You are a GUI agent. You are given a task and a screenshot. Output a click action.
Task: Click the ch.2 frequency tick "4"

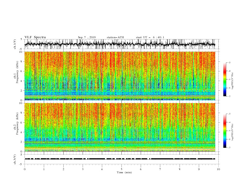21,132
